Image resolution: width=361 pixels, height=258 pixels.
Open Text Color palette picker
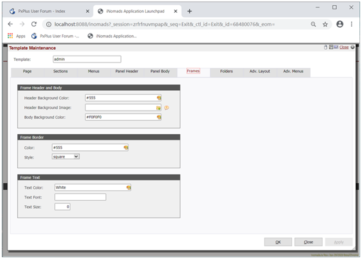click(x=128, y=187)
